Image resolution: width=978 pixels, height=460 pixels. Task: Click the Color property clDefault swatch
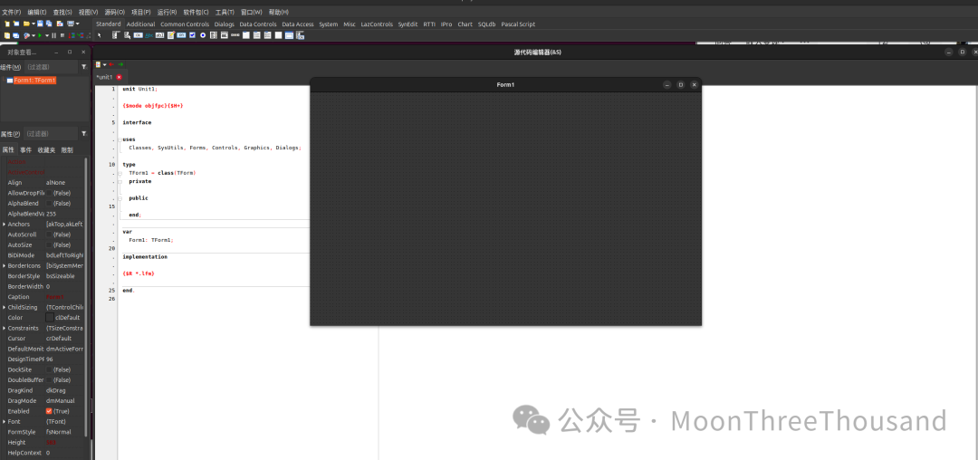pos(50,318)
